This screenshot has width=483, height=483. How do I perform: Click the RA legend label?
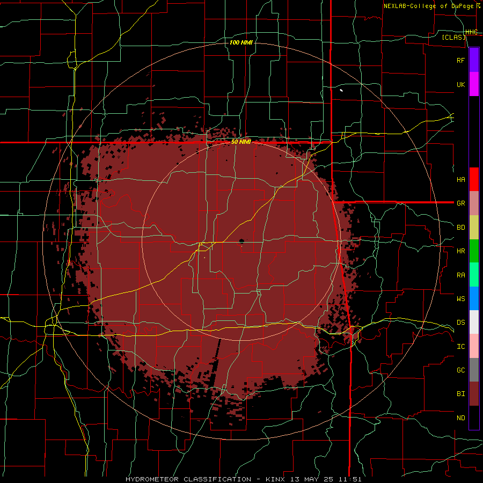461,275
